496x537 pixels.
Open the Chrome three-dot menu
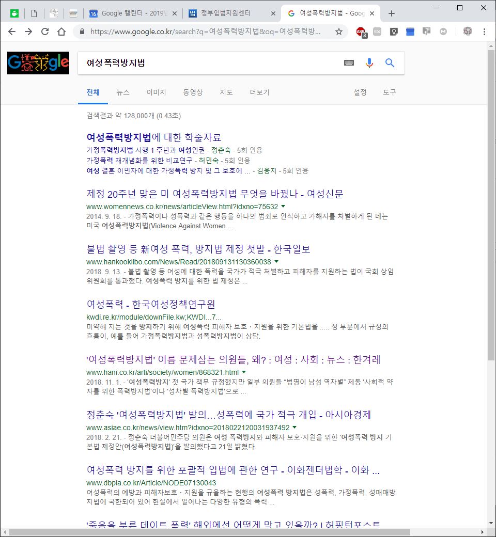pos(484,31)
